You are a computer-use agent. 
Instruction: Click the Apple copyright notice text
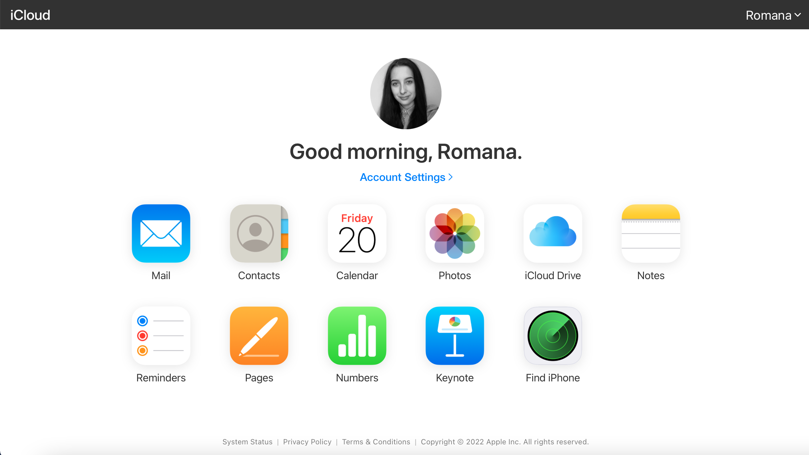click(x=505, y=442)
